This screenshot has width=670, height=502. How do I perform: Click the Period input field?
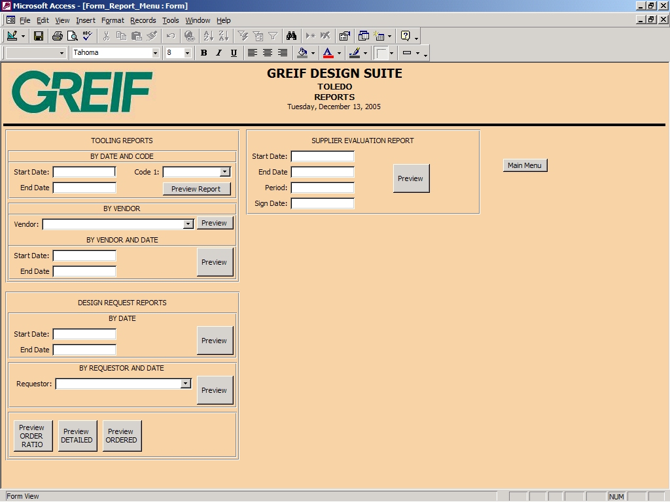click(323, 188)
